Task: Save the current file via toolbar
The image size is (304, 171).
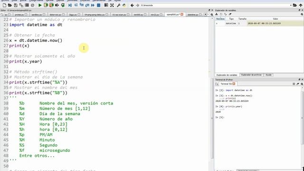Action: pyautogui.click(x=16, y=5)
